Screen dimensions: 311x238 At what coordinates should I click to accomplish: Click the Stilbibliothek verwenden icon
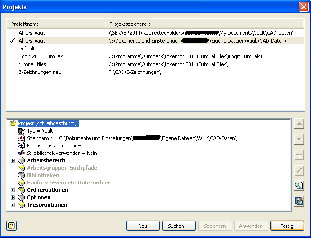[21, 153]
